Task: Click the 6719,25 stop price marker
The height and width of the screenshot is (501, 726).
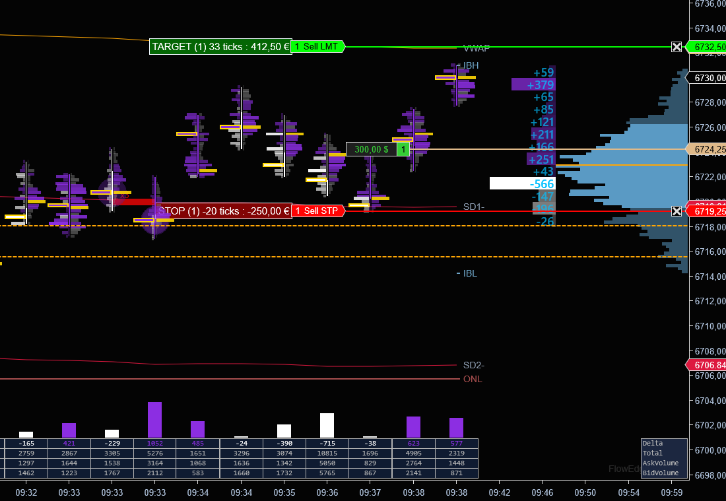Action: click(x=706, y=211)
